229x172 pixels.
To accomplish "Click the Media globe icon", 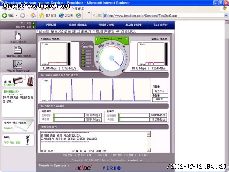I will click(x=61, y=15).
